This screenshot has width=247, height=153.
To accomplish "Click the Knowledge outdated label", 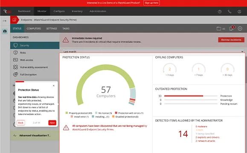I will click(x=227, y=100).
